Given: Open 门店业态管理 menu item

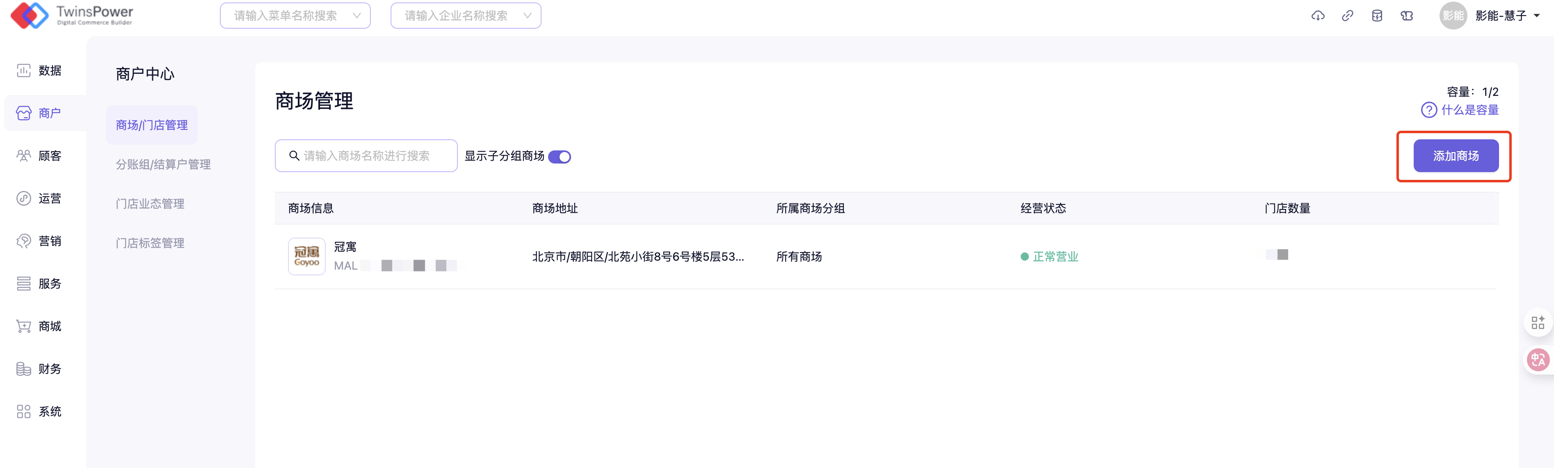Looking at the screenshot, I should (x=150, y=204).
